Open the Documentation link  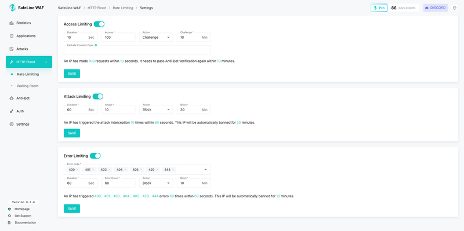(26, 222)
